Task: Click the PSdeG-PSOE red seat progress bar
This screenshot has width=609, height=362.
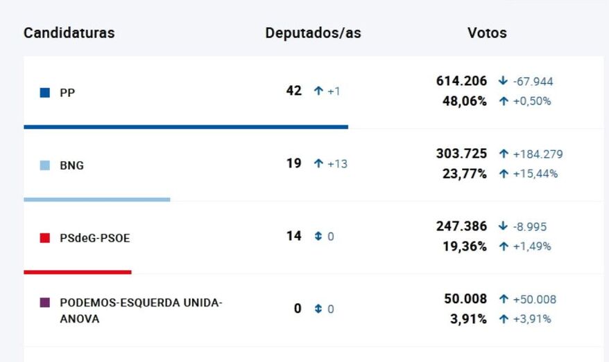Action: tap(78, 272)
